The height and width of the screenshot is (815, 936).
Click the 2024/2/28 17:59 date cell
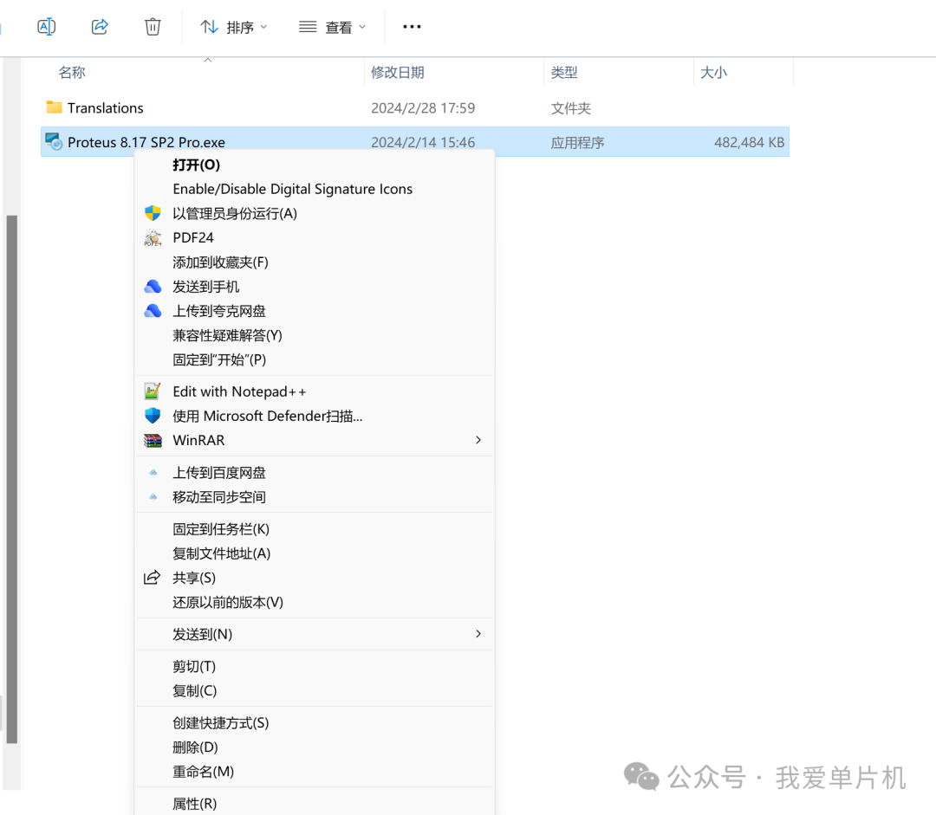423,108
